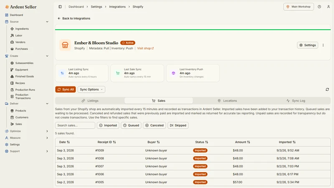Click the Sync All button
Viewport: 334px width, 188px height.
coord(66,89)
